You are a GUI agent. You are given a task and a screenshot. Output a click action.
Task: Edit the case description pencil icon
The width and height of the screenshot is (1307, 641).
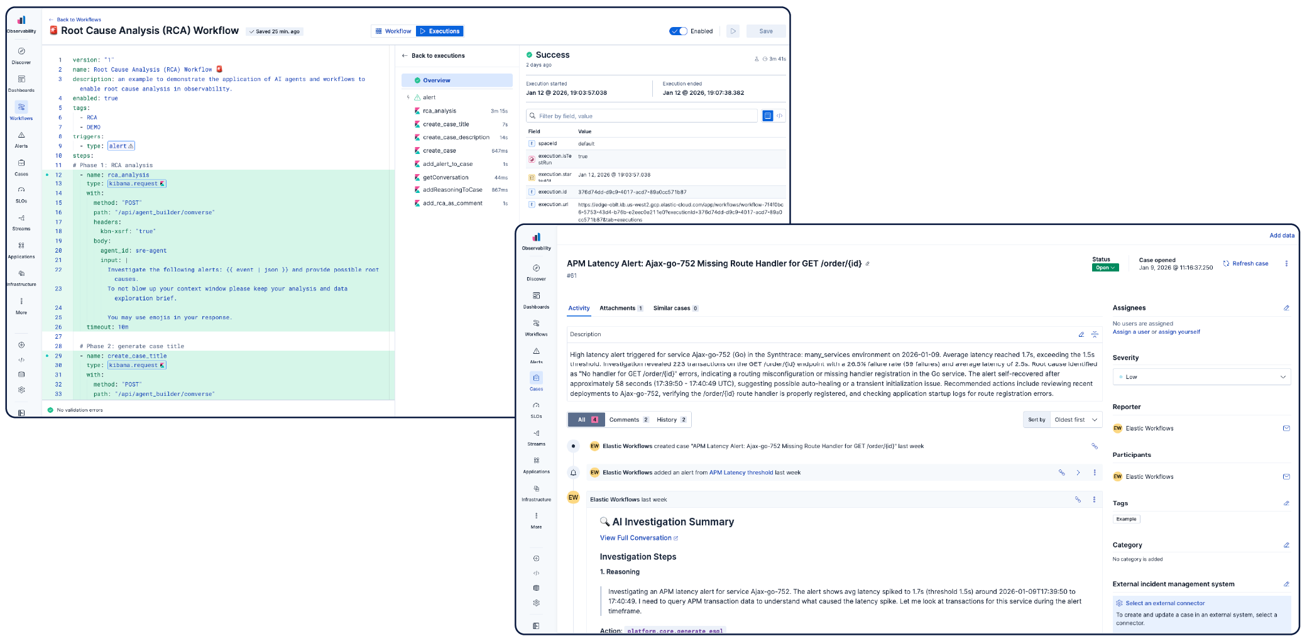(1081, 334)
